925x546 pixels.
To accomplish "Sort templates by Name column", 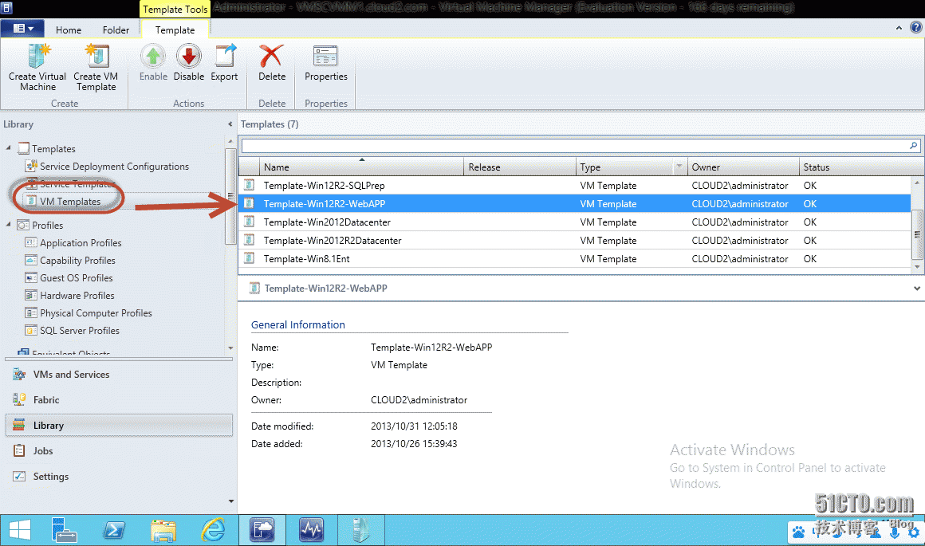I will click(x=361, y=167).
